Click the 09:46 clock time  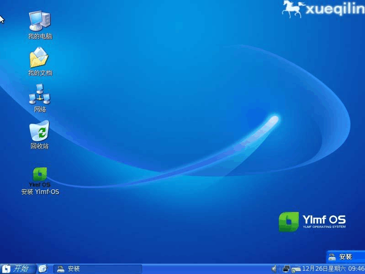click(x=356, y=269)
